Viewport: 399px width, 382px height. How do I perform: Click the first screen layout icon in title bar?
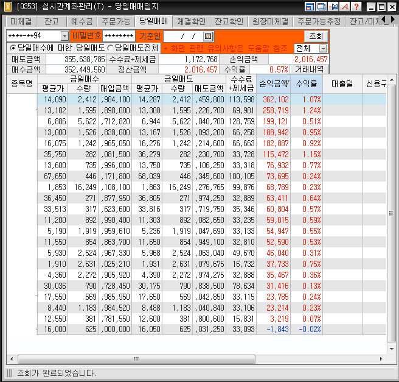310,7
